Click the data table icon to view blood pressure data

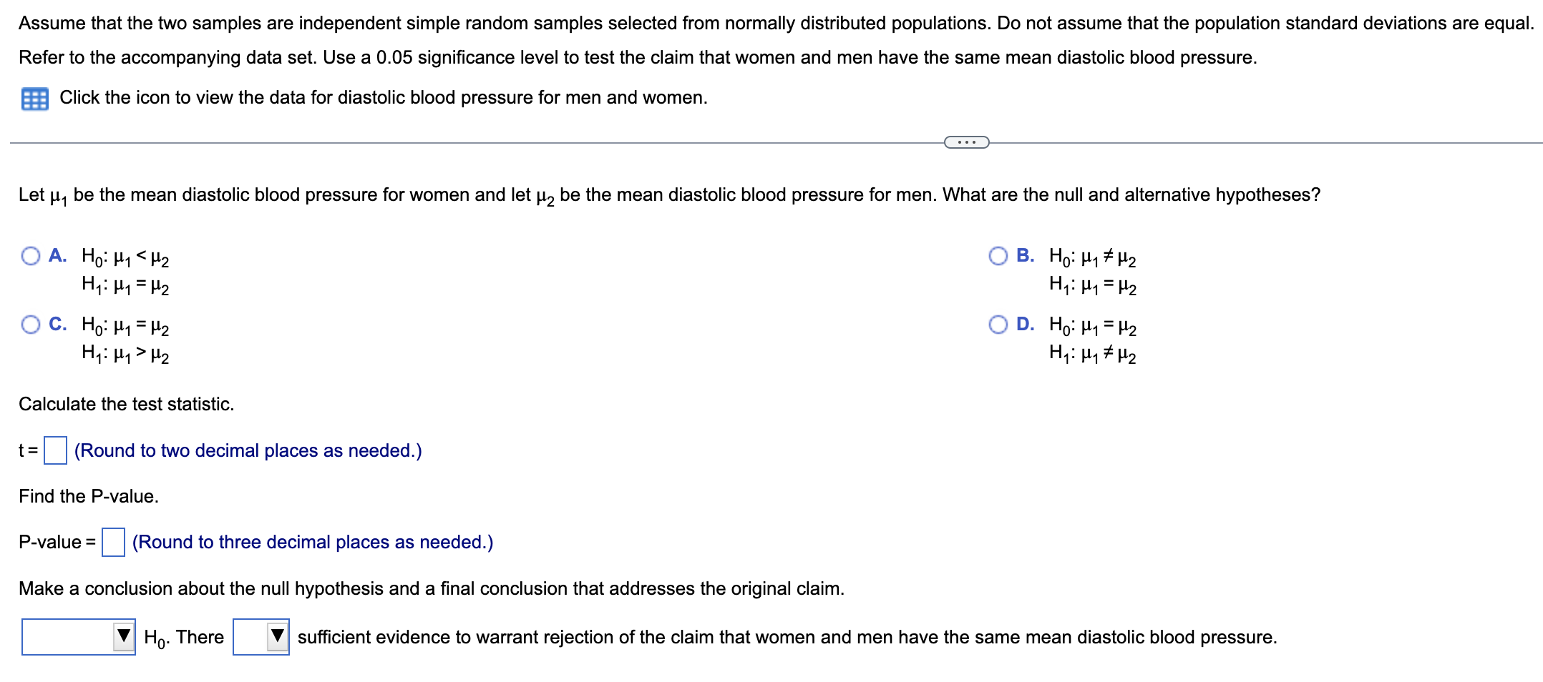[34, 97]
